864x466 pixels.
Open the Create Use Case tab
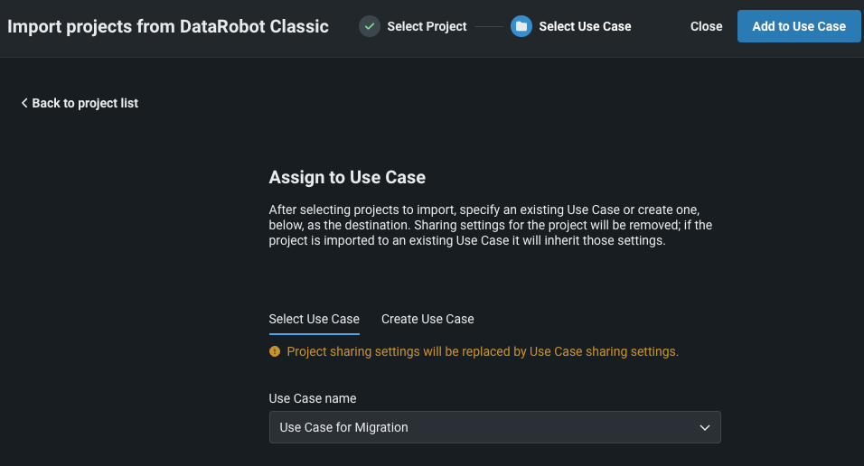[427, 319]
